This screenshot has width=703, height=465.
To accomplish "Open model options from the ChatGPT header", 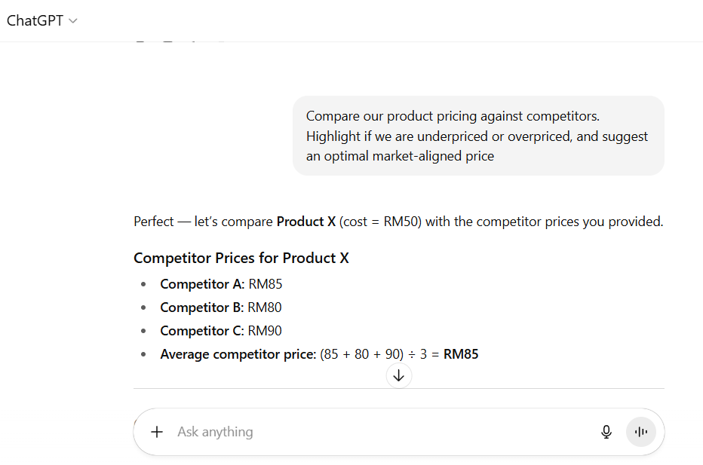I will pos(41,20).
